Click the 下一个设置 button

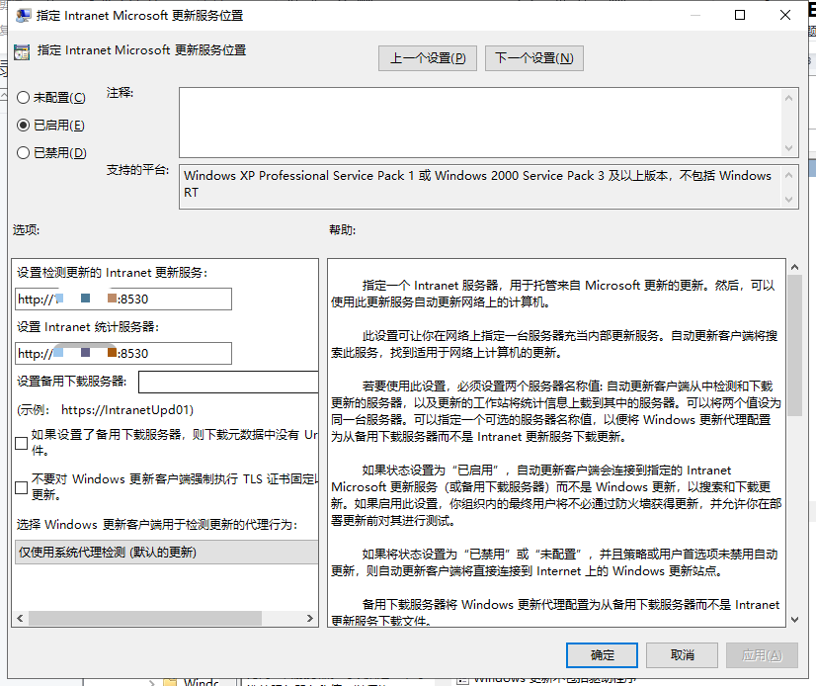533,57
